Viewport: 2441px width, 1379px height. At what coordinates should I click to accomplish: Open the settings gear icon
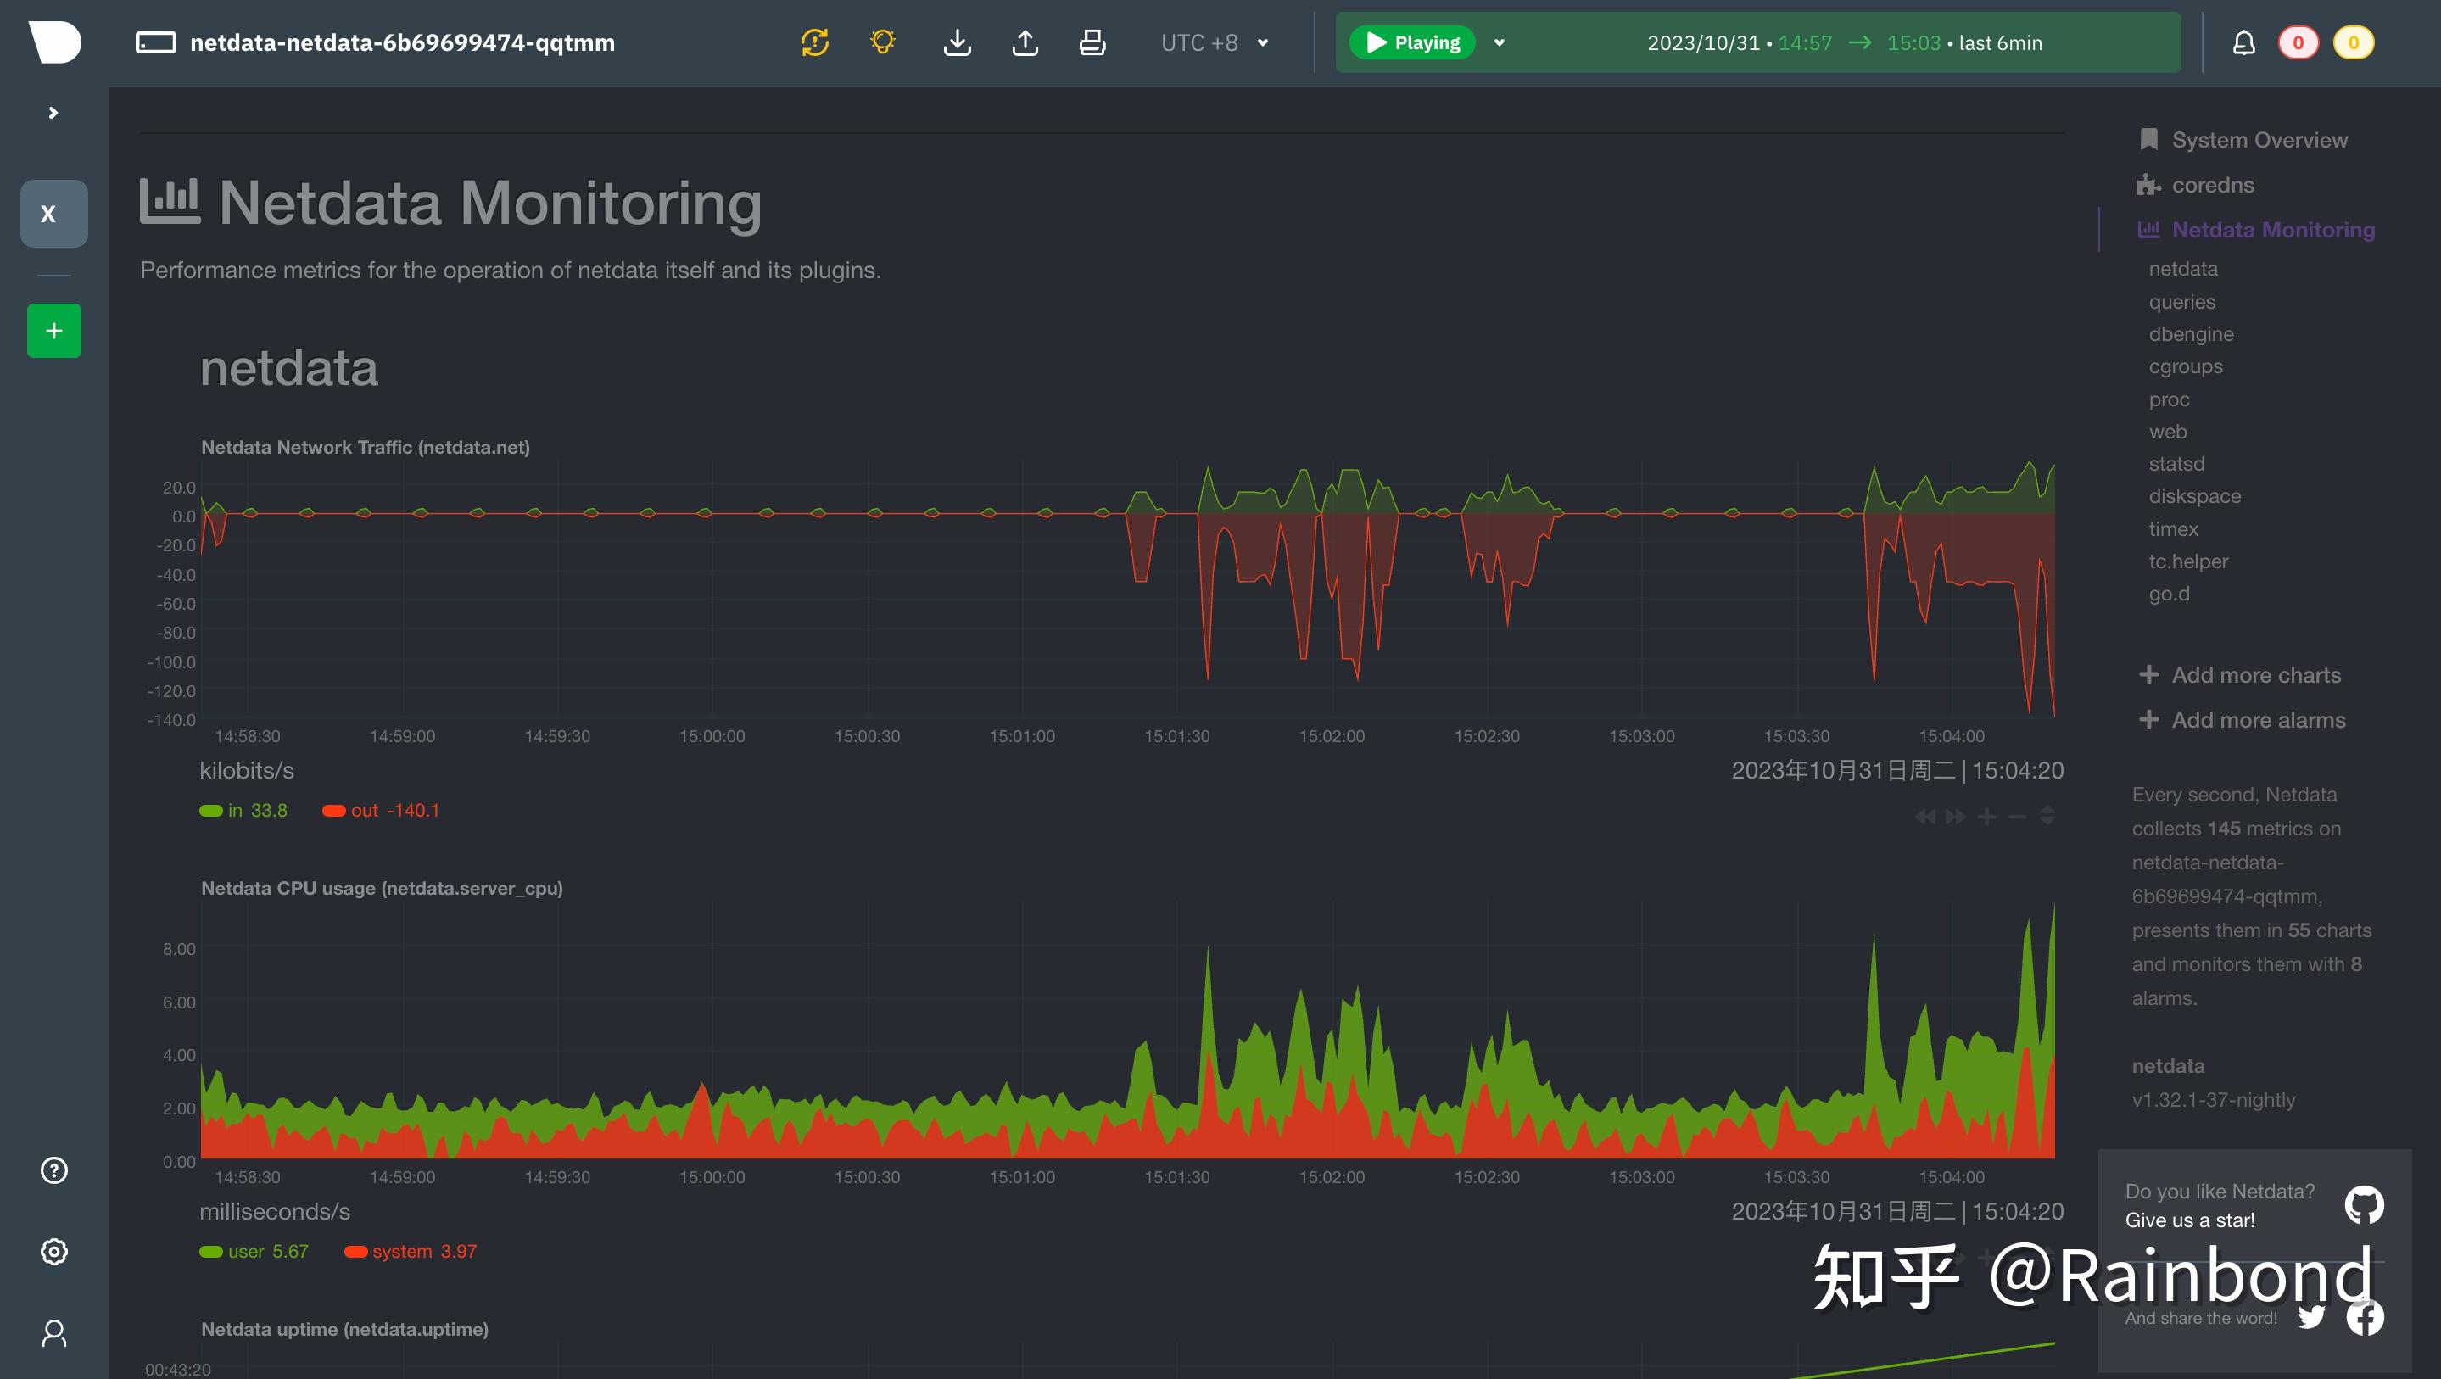click(54, 1251)
